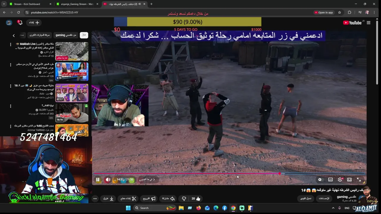Click the إنشاء create button
The width and height of the screenshot is (381, 214).
pyautogui.click(x=34, y=23)
